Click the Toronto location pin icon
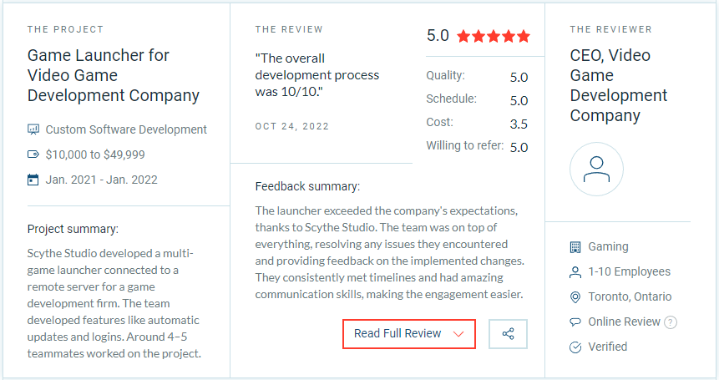The width and height of the screenshot is (719, 380). point(575,297)
